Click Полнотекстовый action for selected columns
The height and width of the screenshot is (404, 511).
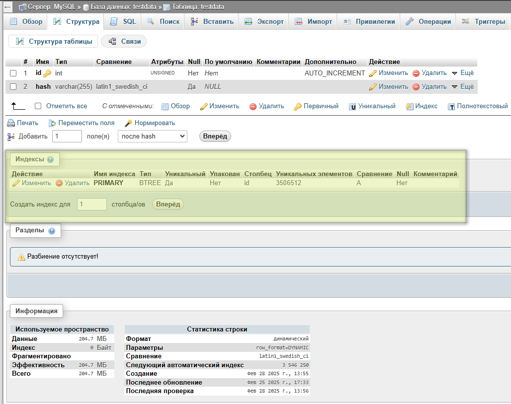pyautogui.click(x=478, y=106)
